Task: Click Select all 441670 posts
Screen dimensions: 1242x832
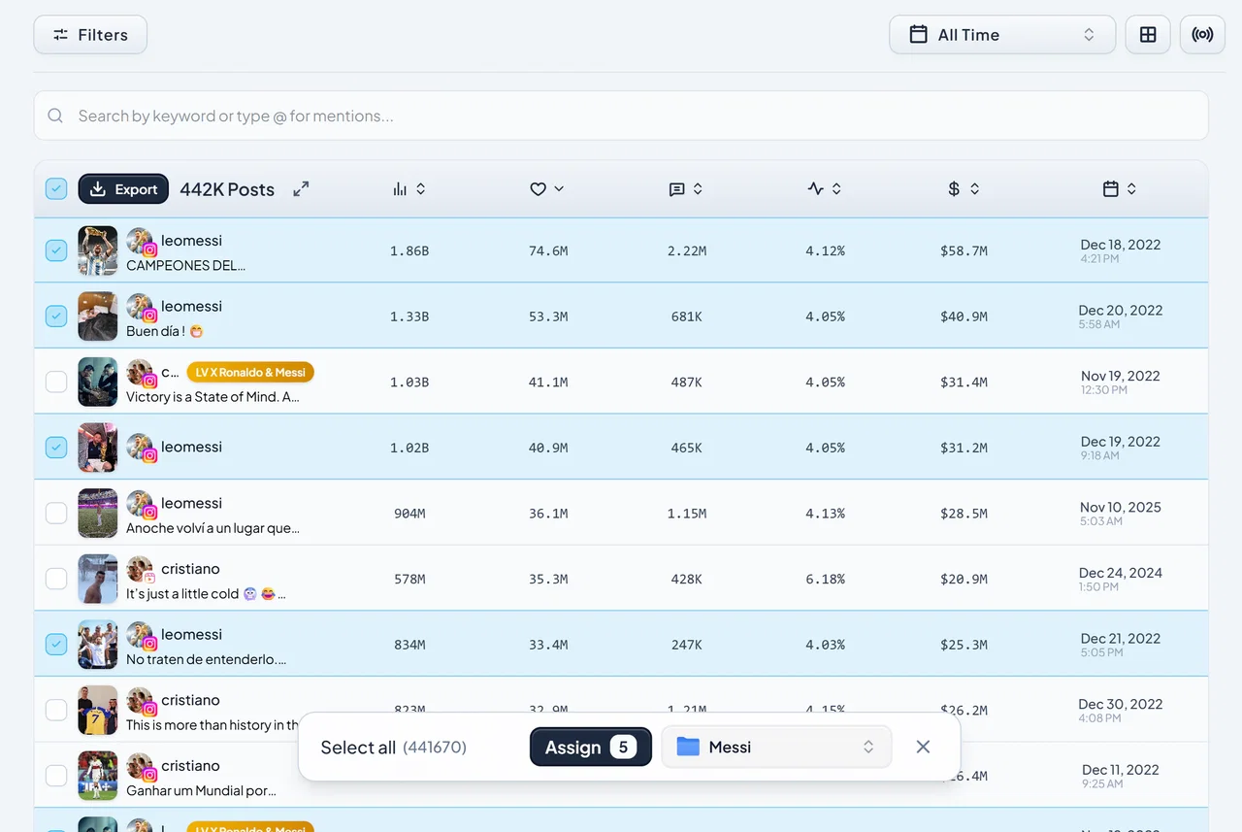Action: 393,748
